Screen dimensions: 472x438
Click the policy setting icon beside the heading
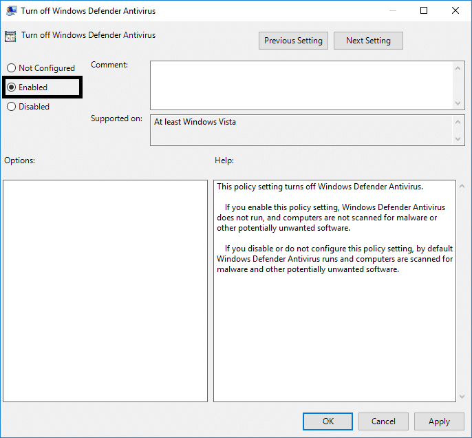(x=10, y=36)
